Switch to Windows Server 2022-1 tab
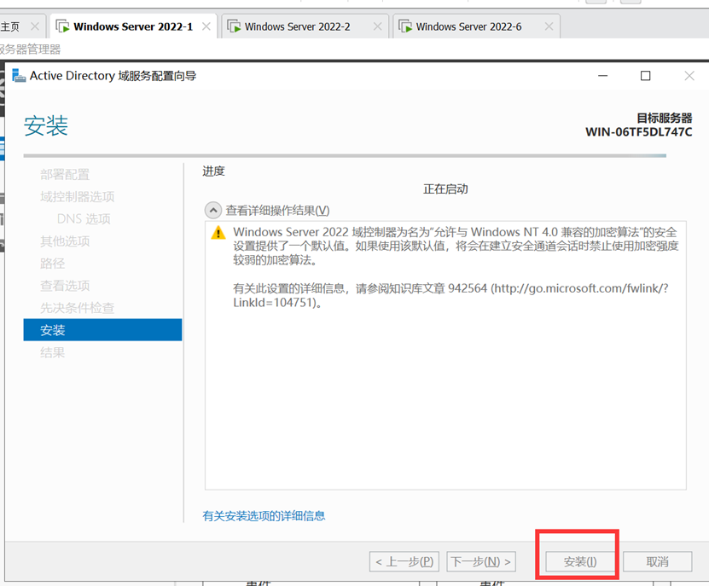The height and width of the screenshot is (586, 709). (133, 26)
